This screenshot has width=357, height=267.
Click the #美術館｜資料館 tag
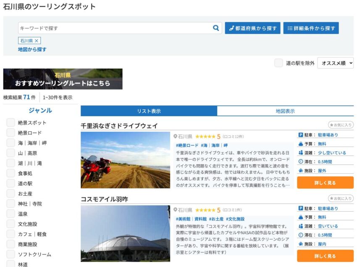pyautogui.click(x=191, y=219)
